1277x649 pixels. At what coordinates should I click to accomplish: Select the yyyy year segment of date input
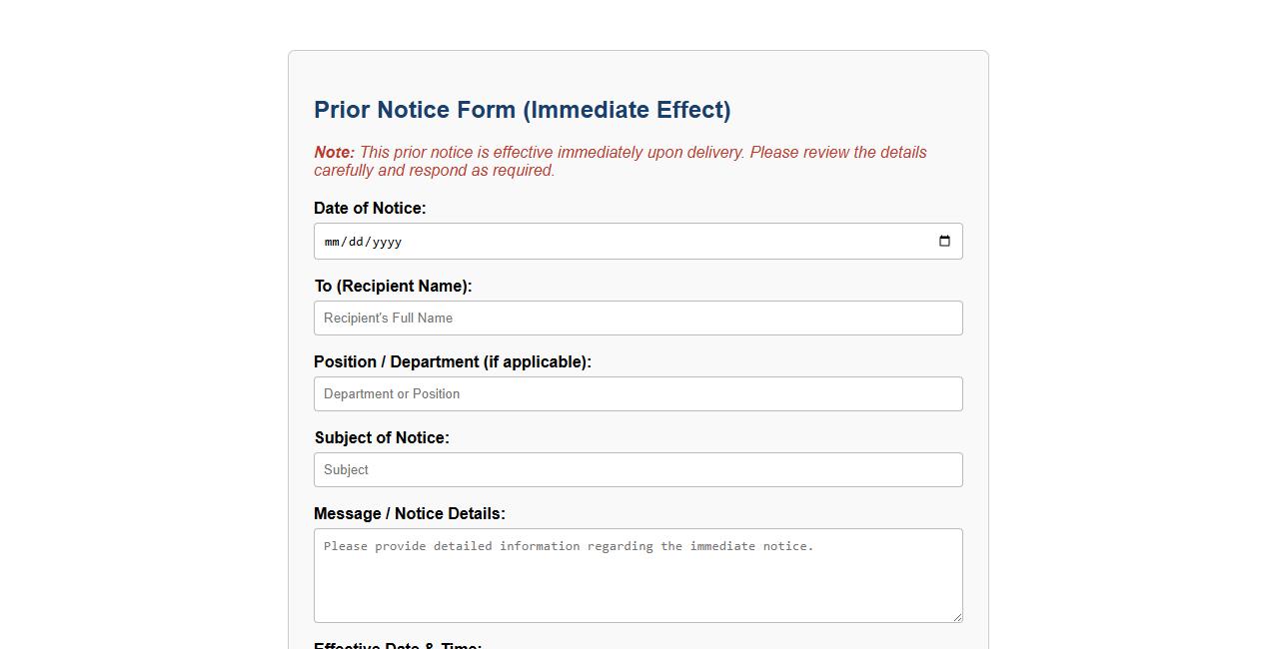(388, 241)
